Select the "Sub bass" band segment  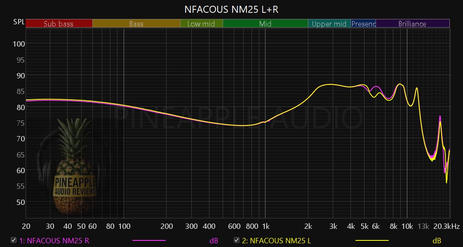59,24
